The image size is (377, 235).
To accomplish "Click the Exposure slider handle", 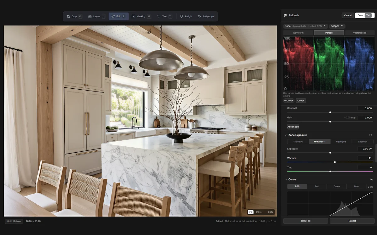I will click(x=330, y=153).
